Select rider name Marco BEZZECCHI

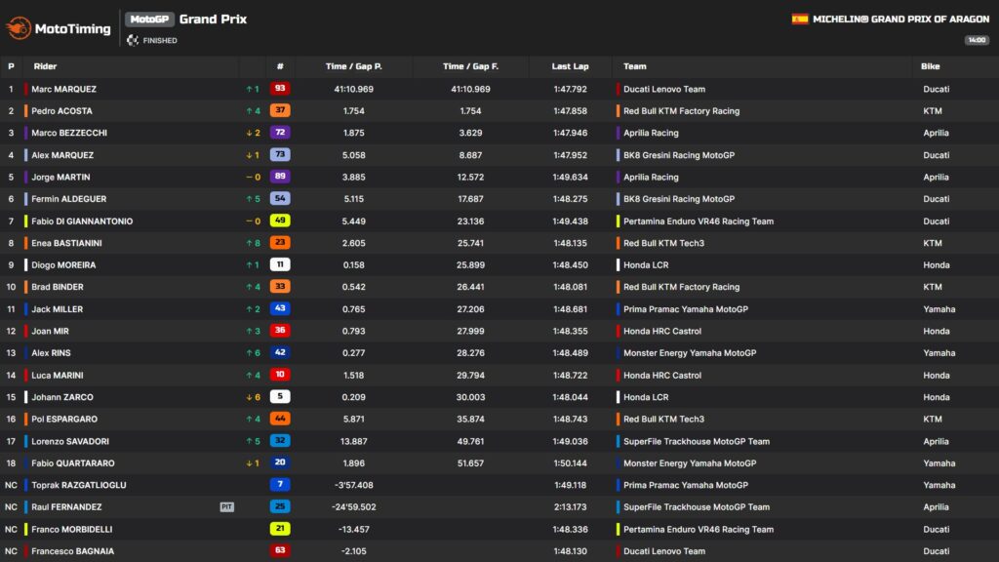click(69, 133)
